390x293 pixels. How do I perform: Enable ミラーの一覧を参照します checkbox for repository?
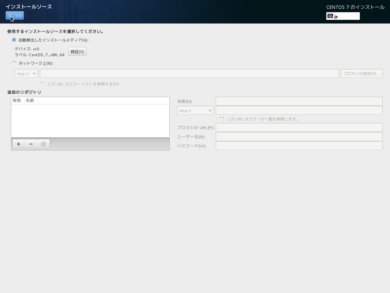[x=222, y=119]
